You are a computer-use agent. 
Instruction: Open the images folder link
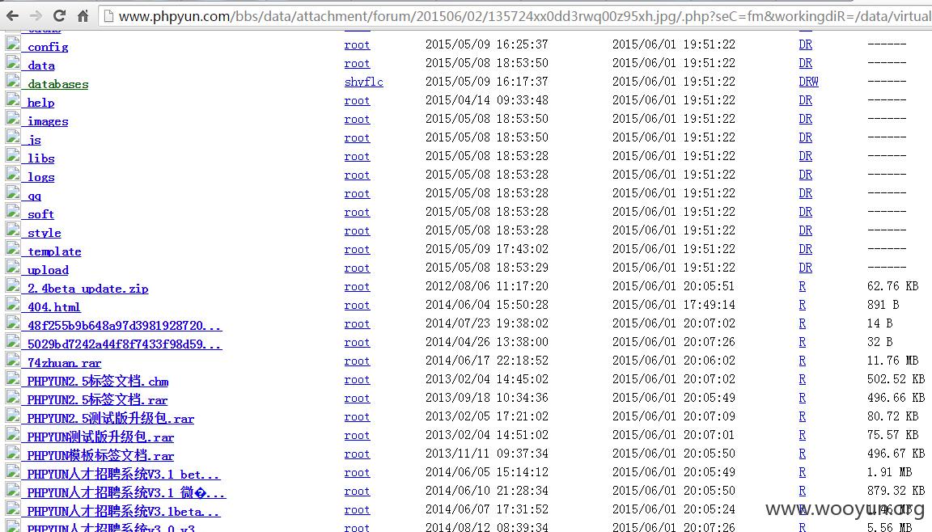tap(48, 121)
